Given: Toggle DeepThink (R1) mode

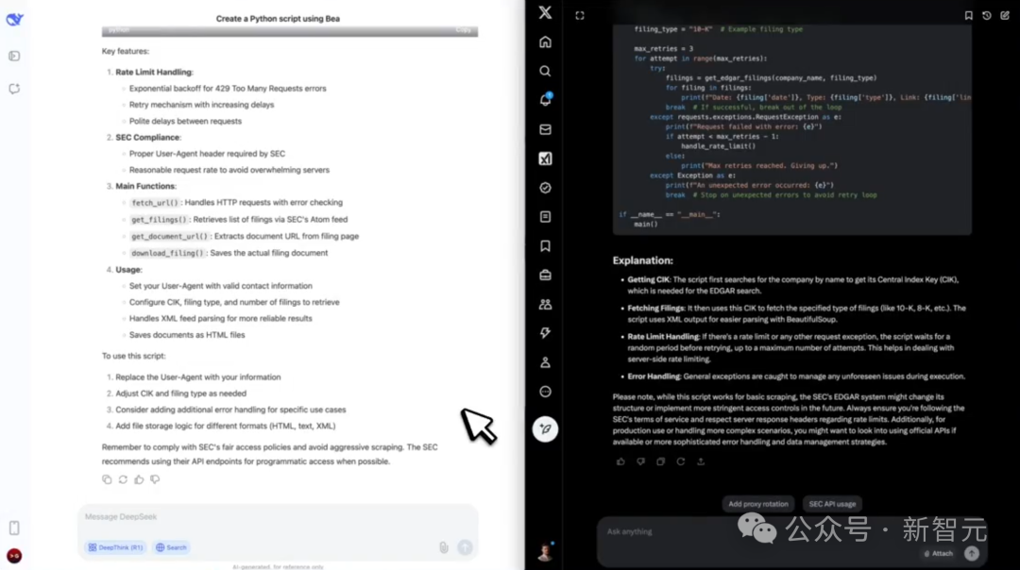Looking at the screenshot, I should pyautogui.click(x=115, y=547).
